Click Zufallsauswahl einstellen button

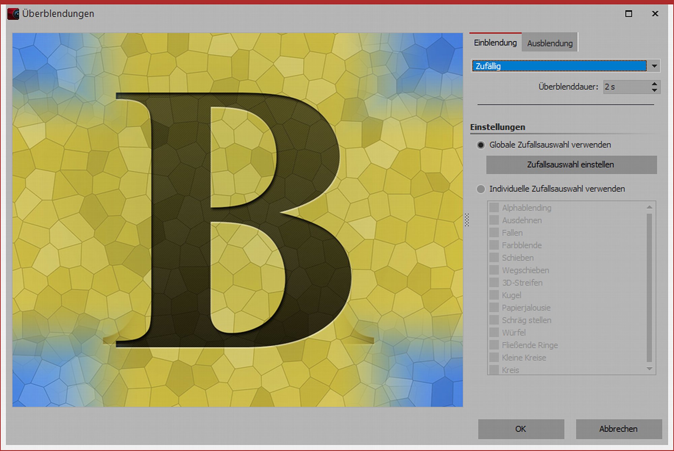pos(571,164)
